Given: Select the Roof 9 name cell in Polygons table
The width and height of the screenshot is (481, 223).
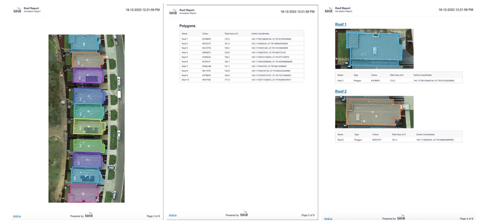Looking at the screenshot, I should coord(185,76).
